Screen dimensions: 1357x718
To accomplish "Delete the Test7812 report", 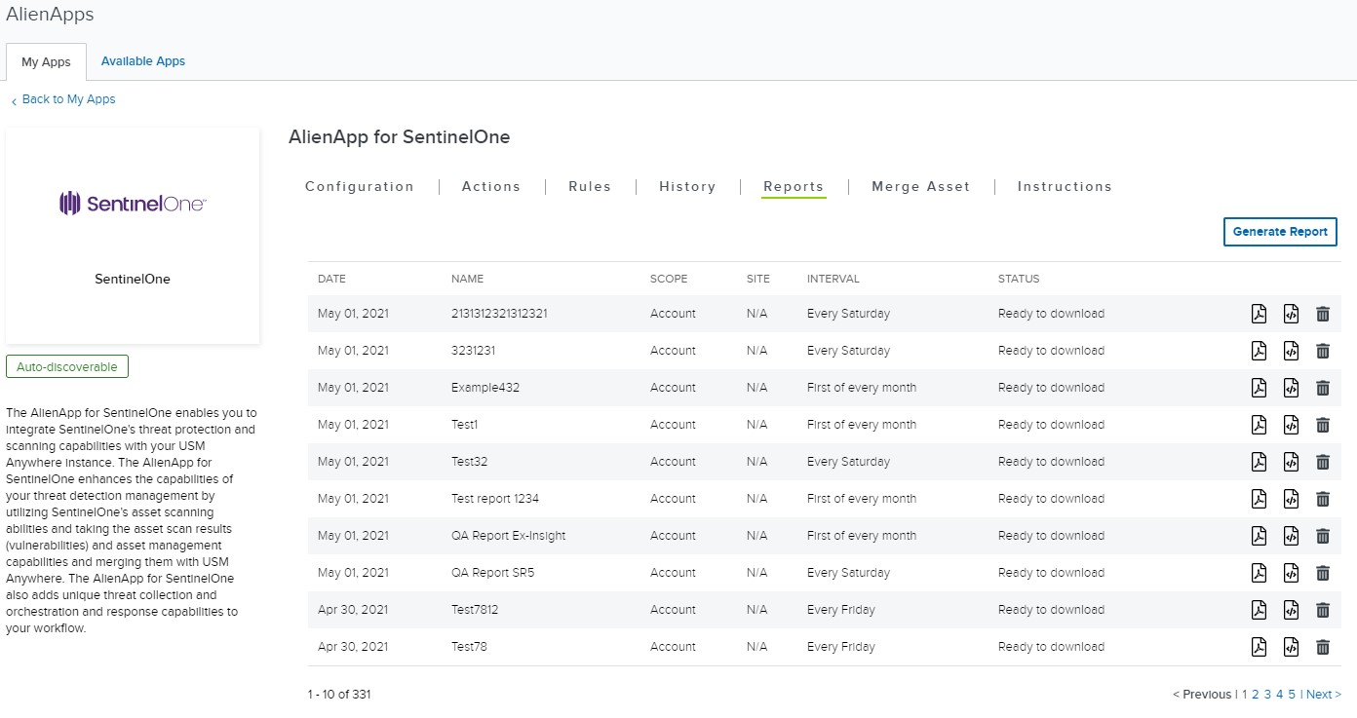I will tap(1323, 610).
